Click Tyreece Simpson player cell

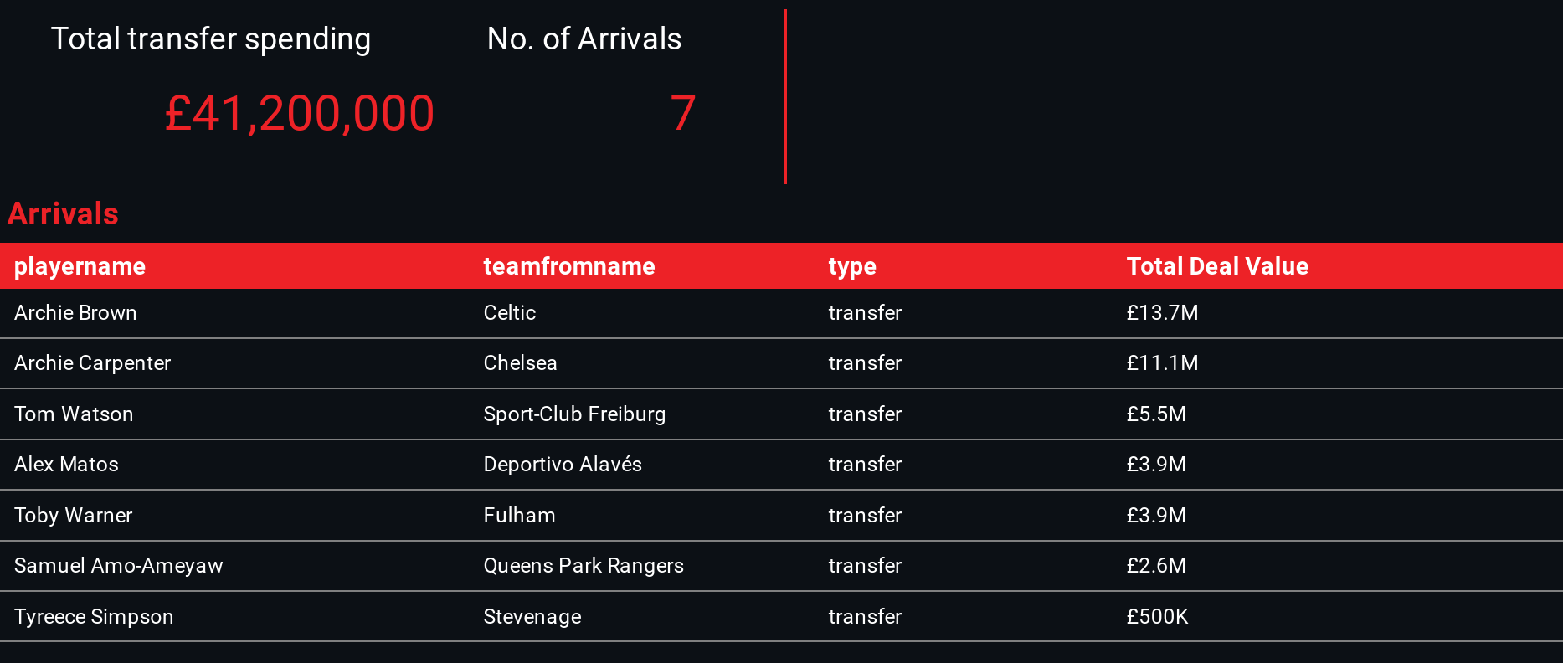click(x=94, y=617)
